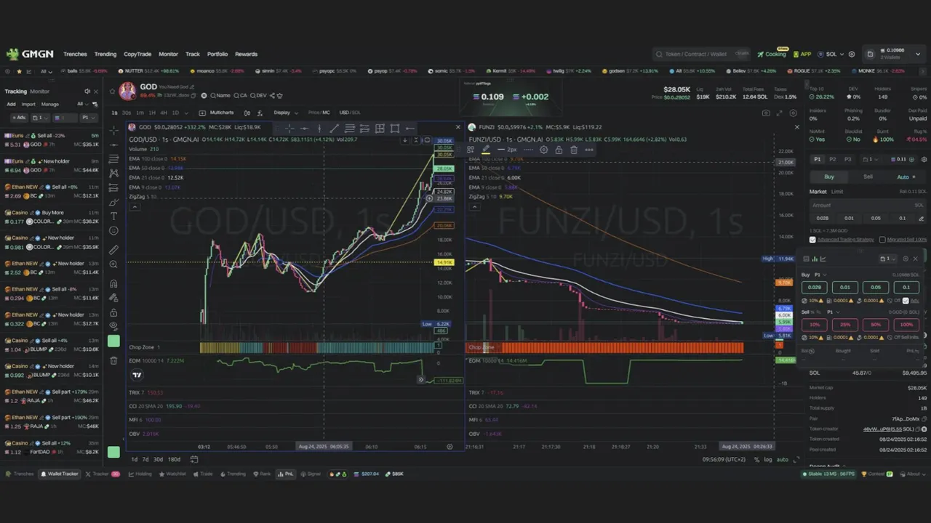The image size is (931, 523).
Task: Open the All filter dropdown in Tracking
Action: click(x=82, y=104)
